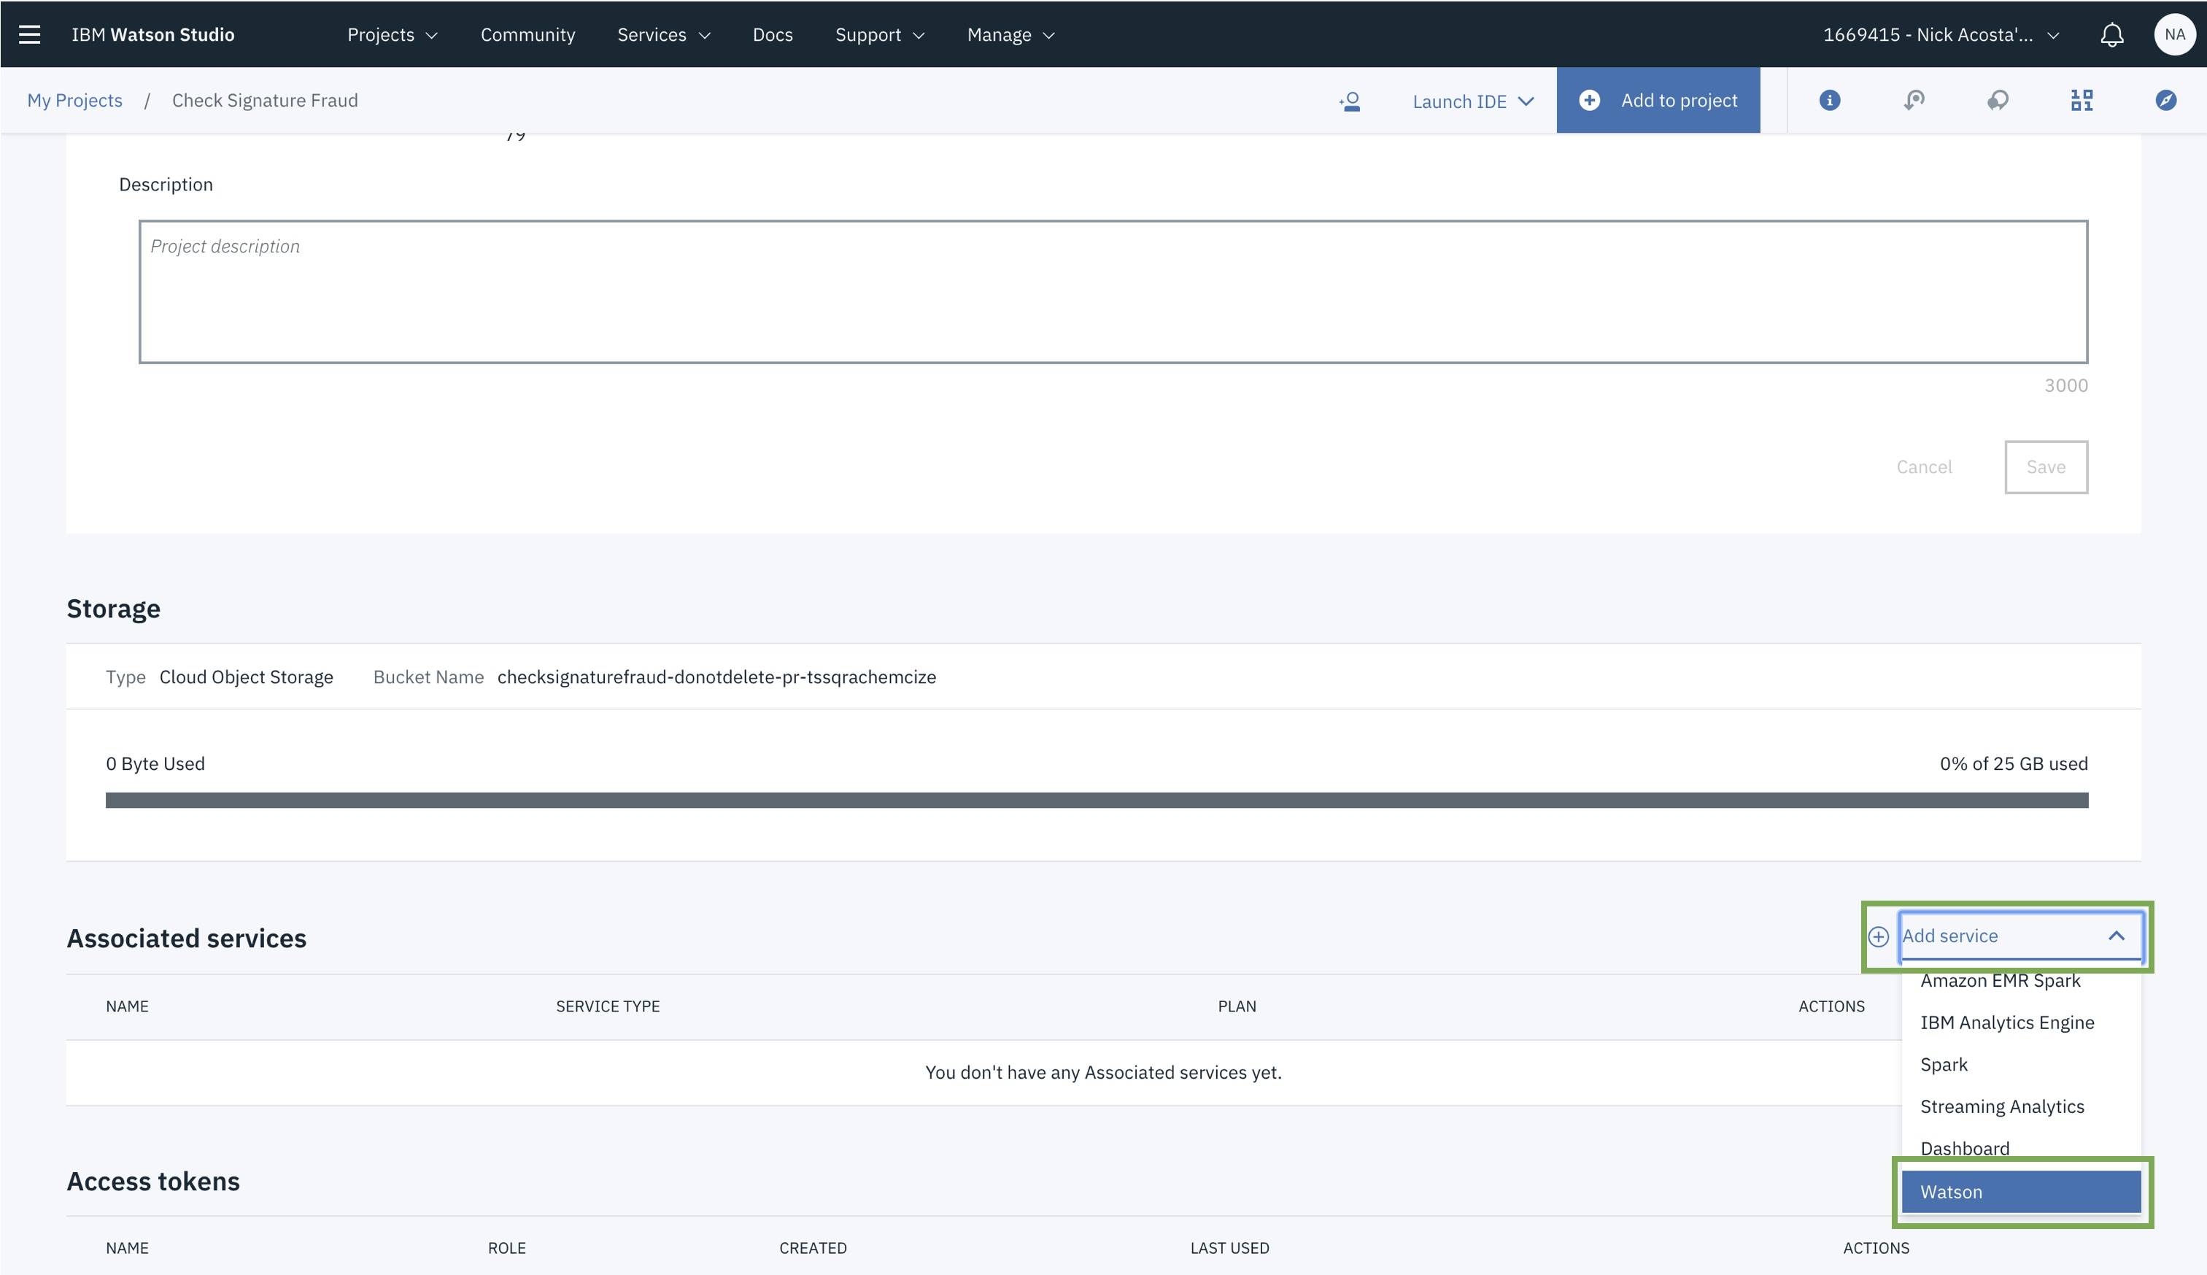This screenshot has width=2207, height=1275.
Task: Go to My Projects breadcrumb
Action: (74, 100)
